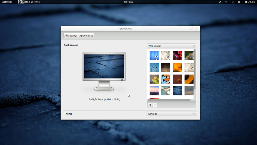Click the System Settings icon in top bar
257x145 pixels.
coord(21,2)
